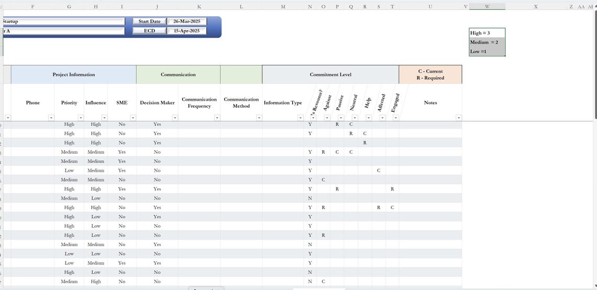The width and height of the screenshot is (597, 290).
Task: Click the SME column heading text
Action: coord(122,102)
